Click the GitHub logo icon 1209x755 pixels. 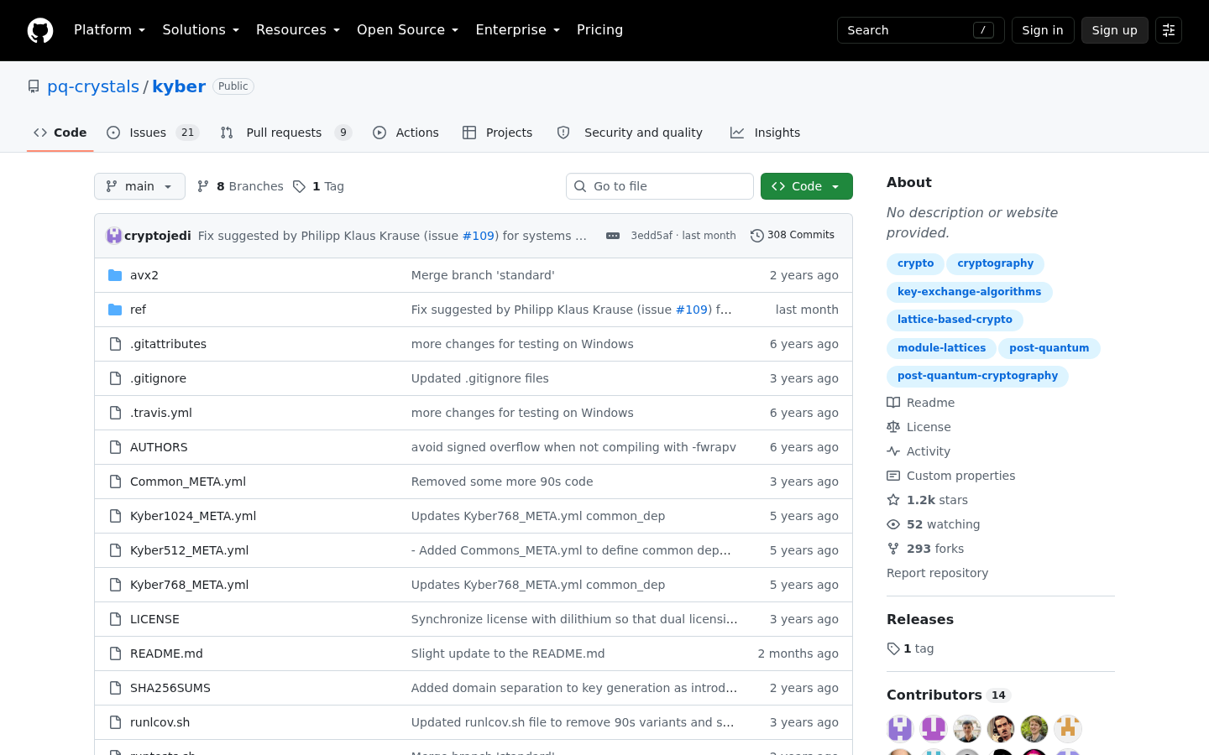point(40,30)
